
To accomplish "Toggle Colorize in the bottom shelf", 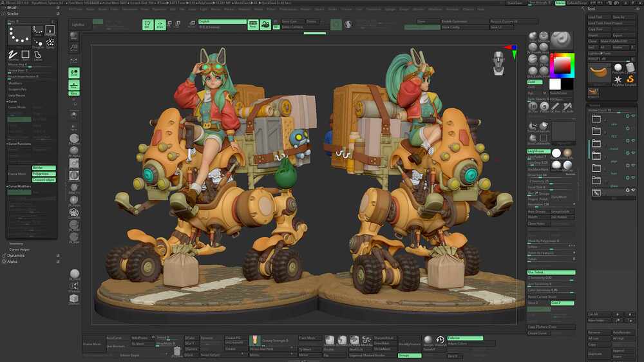I will click(x=465, y=338).
